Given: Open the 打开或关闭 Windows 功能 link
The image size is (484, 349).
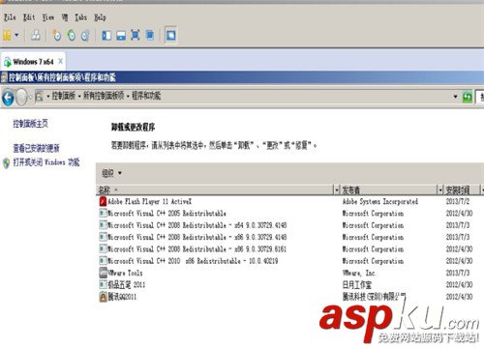Looking at the screenshot, I should pyautogui.click(x=46, y=162).
